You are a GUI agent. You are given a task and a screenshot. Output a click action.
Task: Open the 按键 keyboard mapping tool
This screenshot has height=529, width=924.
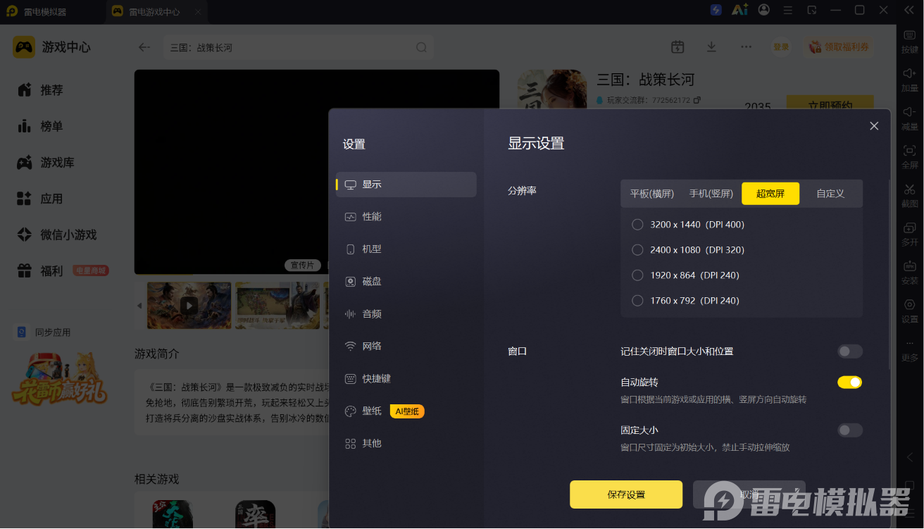point(910,41)
